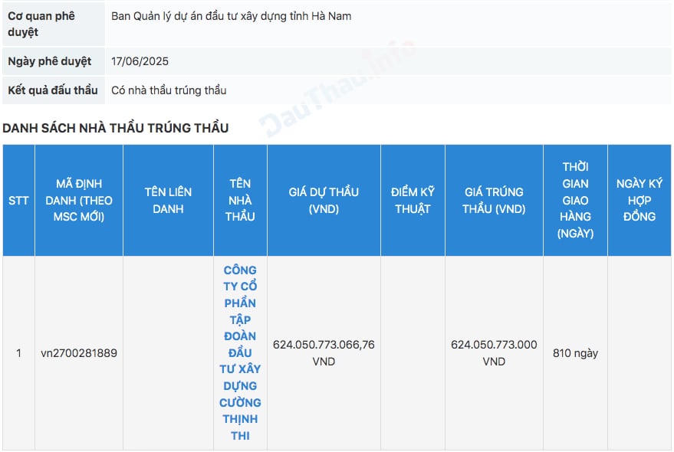This screenshot has height=452, width=674.
Task: Click the STT column header
Action: click(x=18, y=200)
